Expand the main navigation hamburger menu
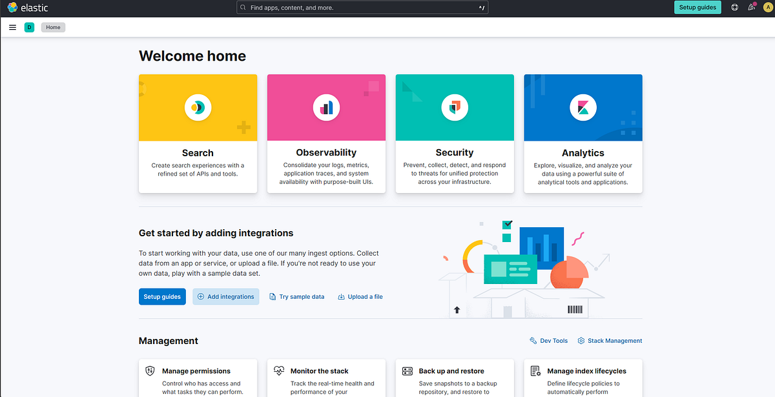This screenshot has height=397, width=775. (12, 27)
